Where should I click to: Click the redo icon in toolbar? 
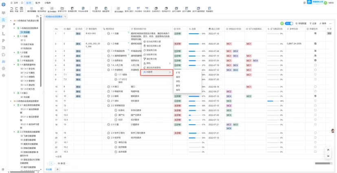[16, 9]
